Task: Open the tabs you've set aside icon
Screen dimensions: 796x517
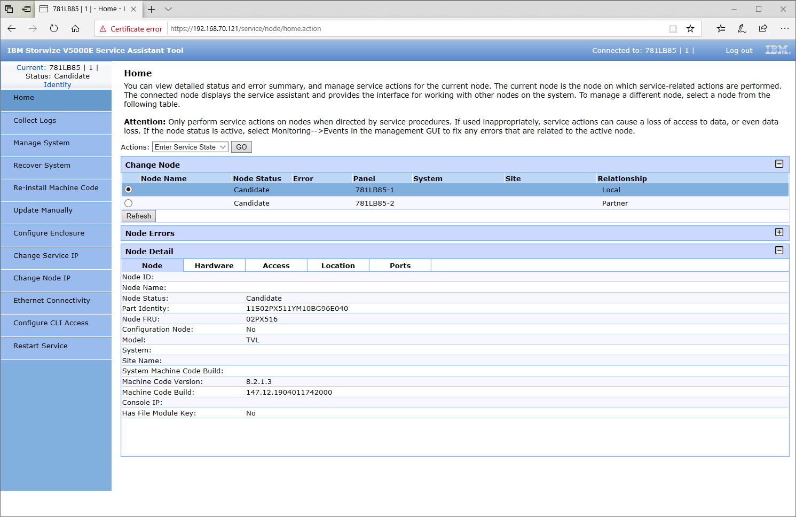Action: (x=9, y=9)
